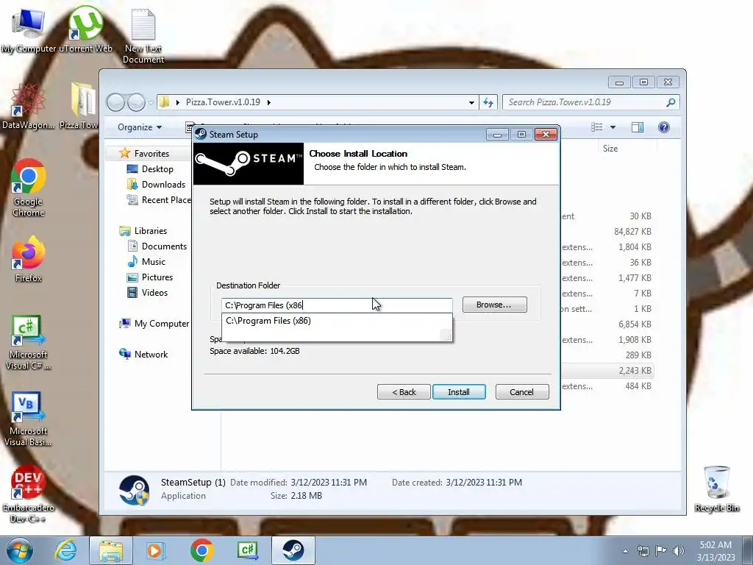This screenshot has height=565, width=753.
Task: Open view options dropdown arrow in Explorer
Action: point(613,127)
